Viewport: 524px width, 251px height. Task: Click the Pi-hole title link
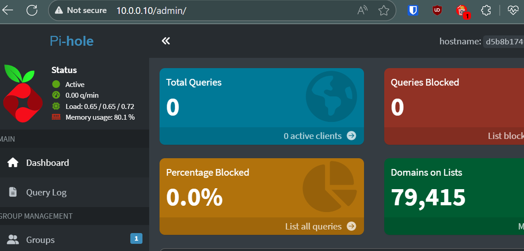click(x=71, y=41)
